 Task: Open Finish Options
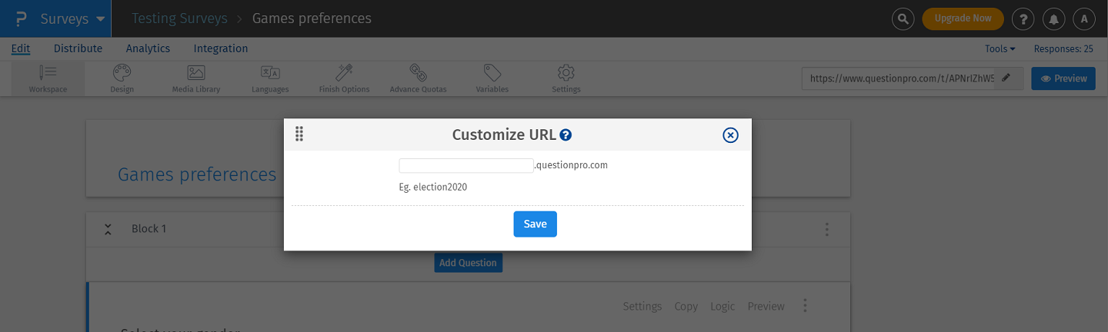coord(344,78)
